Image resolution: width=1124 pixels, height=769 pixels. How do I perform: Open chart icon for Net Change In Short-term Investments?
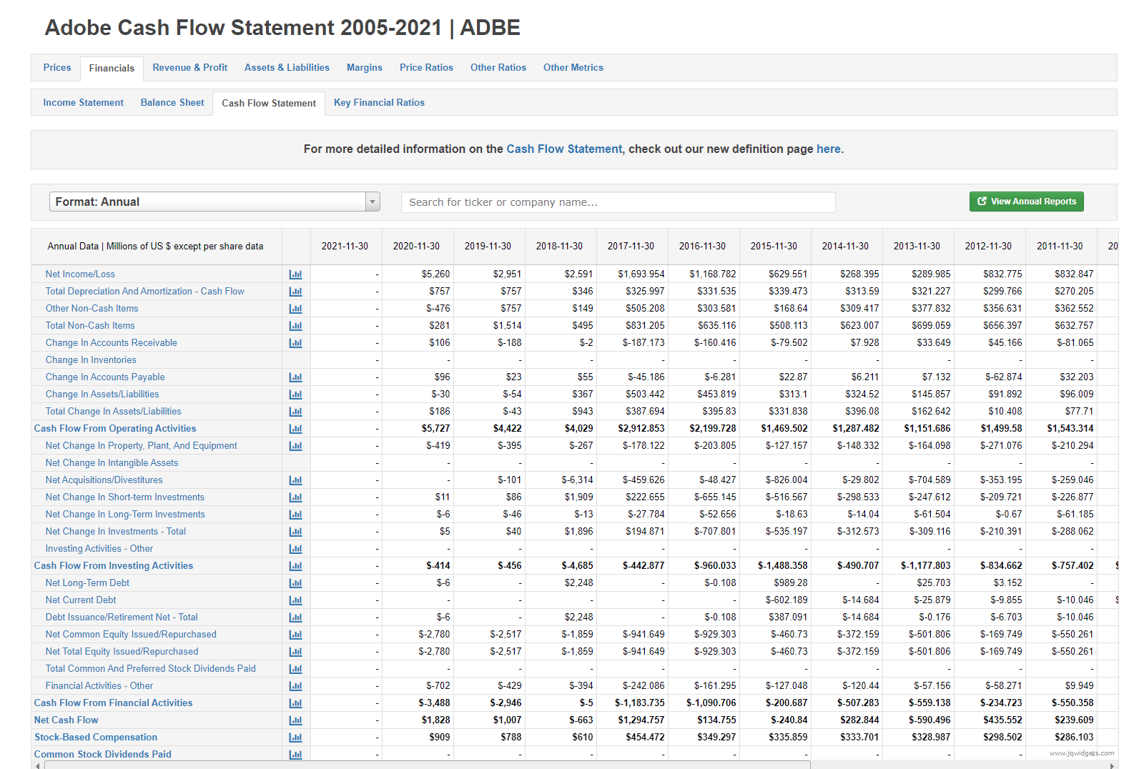coord(295,497)
